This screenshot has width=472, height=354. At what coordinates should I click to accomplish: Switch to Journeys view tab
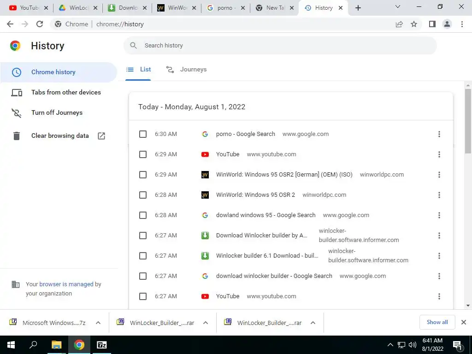(186, 70)
